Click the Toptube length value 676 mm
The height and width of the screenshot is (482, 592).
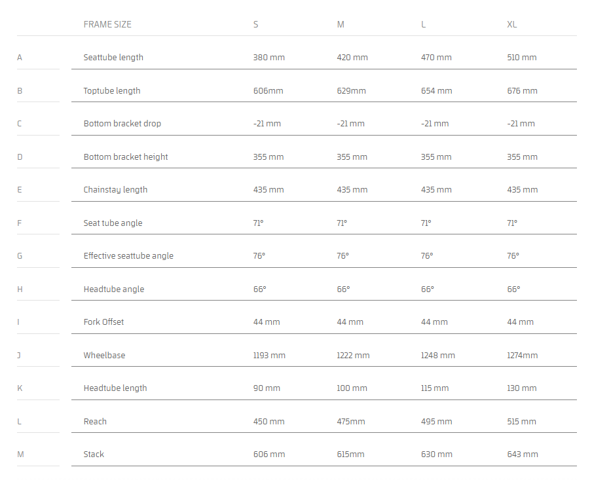click(522, 91)
